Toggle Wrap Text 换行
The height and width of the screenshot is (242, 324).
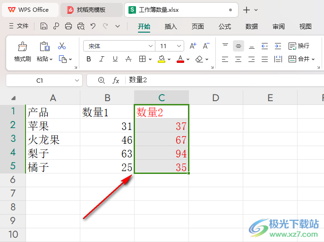pos(299,46)
